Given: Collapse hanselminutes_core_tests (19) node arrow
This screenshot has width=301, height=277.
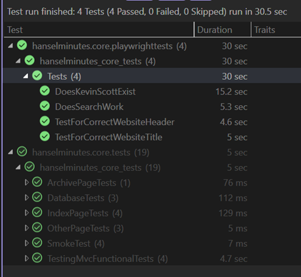Looking at the screenshot, I should [x=18, y=167].
